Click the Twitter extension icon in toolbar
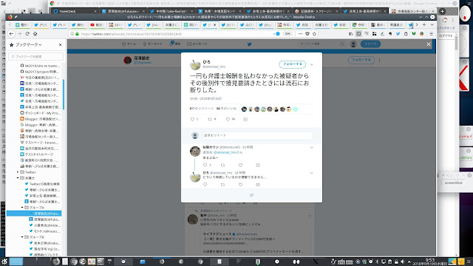Viewport: 473px width, 266px height. pos(398,34)
